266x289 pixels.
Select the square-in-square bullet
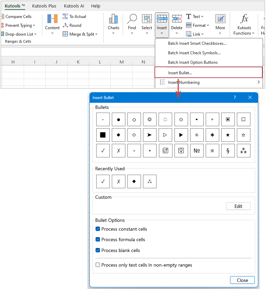click(228, 119)
